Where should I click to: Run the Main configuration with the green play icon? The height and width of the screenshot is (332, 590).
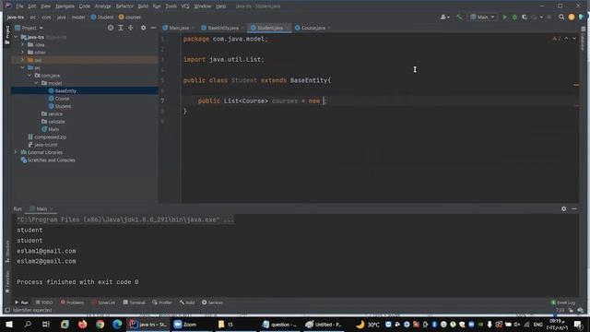[x=505, y=18]
